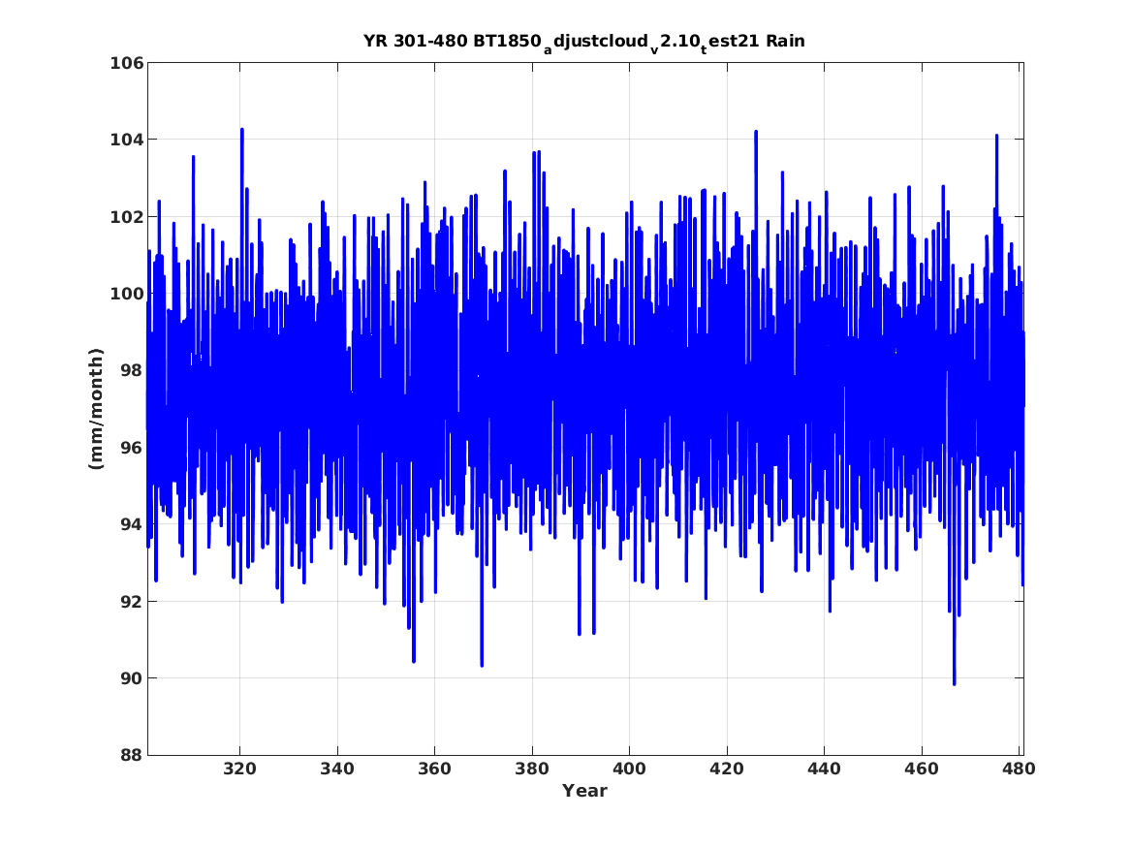Click x-axis tick label 340

(x=337, y=769)
